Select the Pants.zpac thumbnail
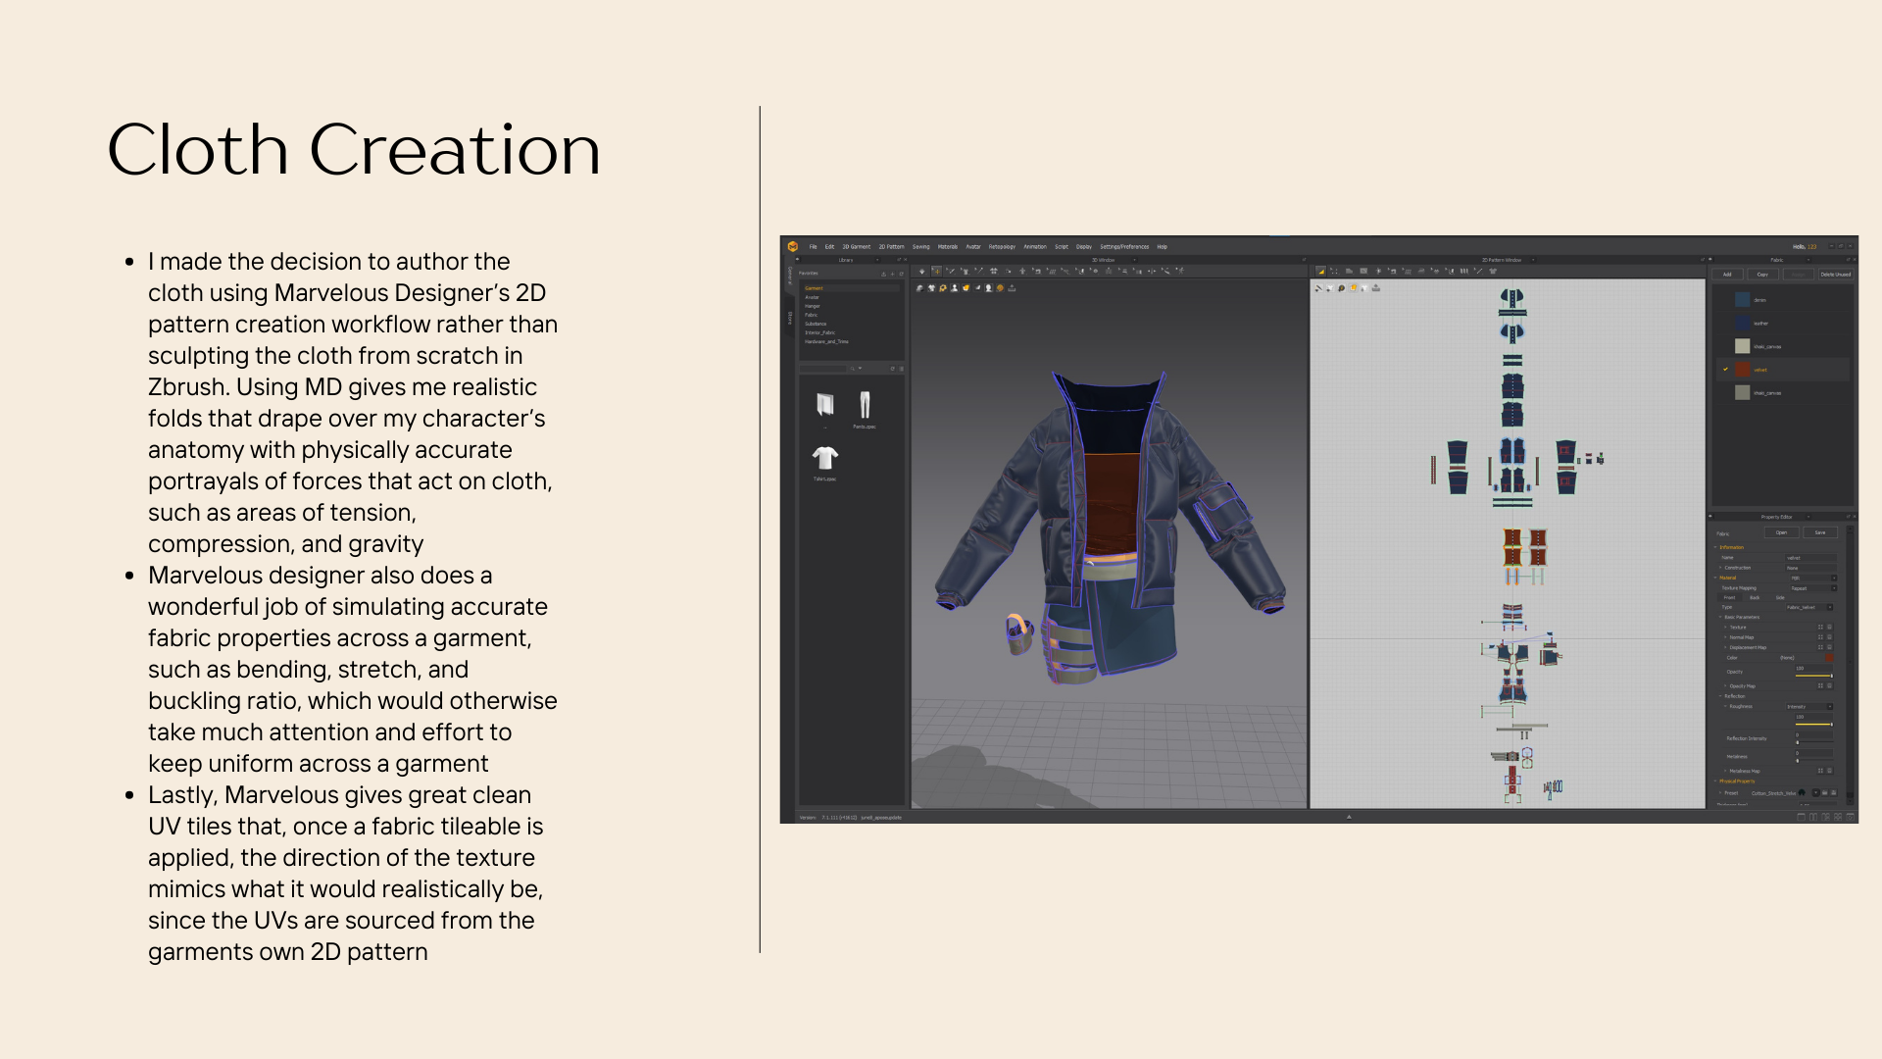1882x1059 pixels. (x=865, y=405)
